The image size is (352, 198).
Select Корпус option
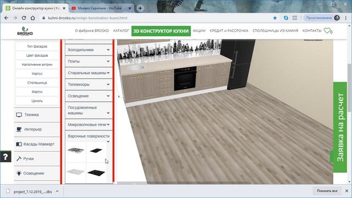(x=37, y=74)
